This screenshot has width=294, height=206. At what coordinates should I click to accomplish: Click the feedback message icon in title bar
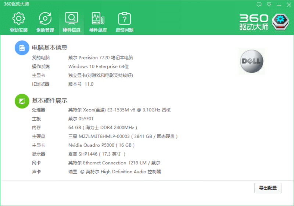point(259,4)
